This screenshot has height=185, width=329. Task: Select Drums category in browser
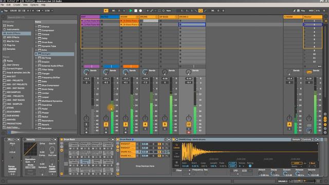click(10, 26)
